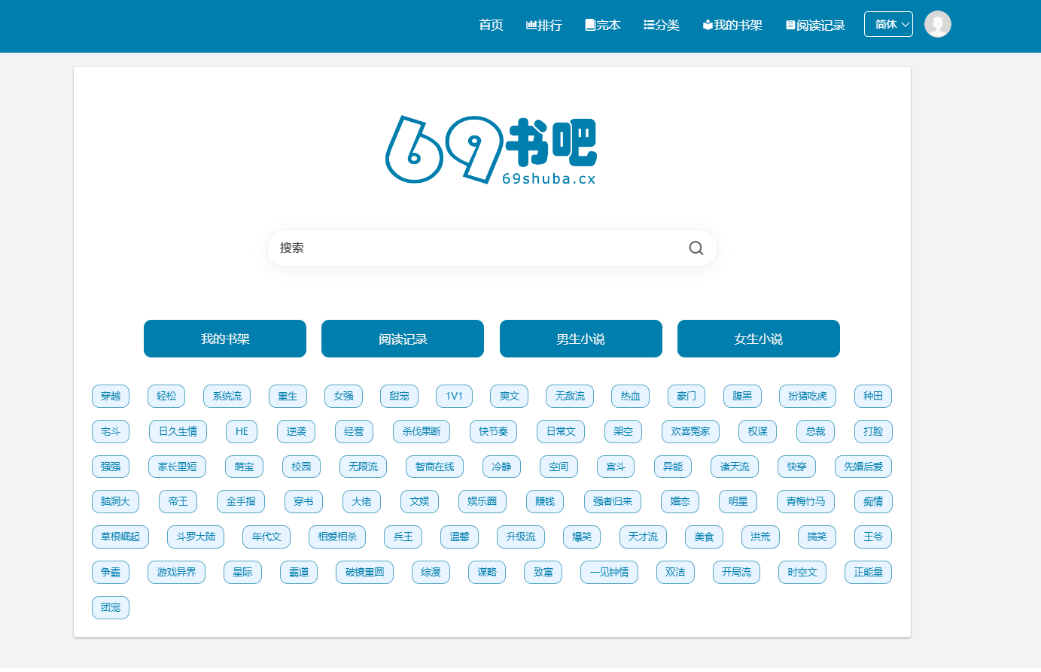
Task: Choose the 豪门 tag
Action: [686, 396]
